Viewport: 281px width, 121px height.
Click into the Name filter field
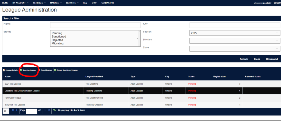[x=95, y=25]
